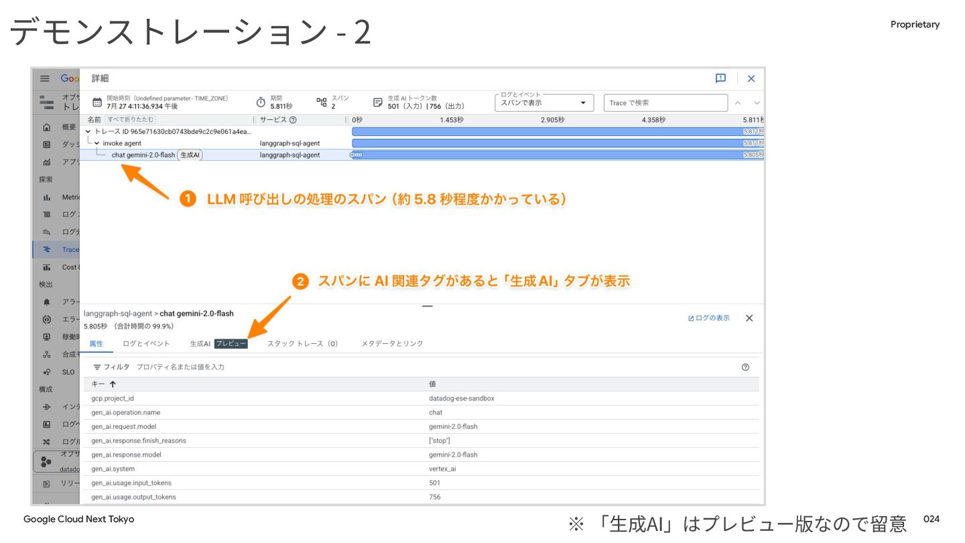Image resolution: width=965 pixels, height=543 pixels.
Task: Select Trace explorer in the sidebar
Action: [56, 249]
